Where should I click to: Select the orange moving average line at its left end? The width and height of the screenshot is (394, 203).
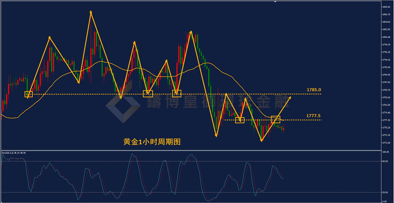pyautogui.click(x=2, y=115)
